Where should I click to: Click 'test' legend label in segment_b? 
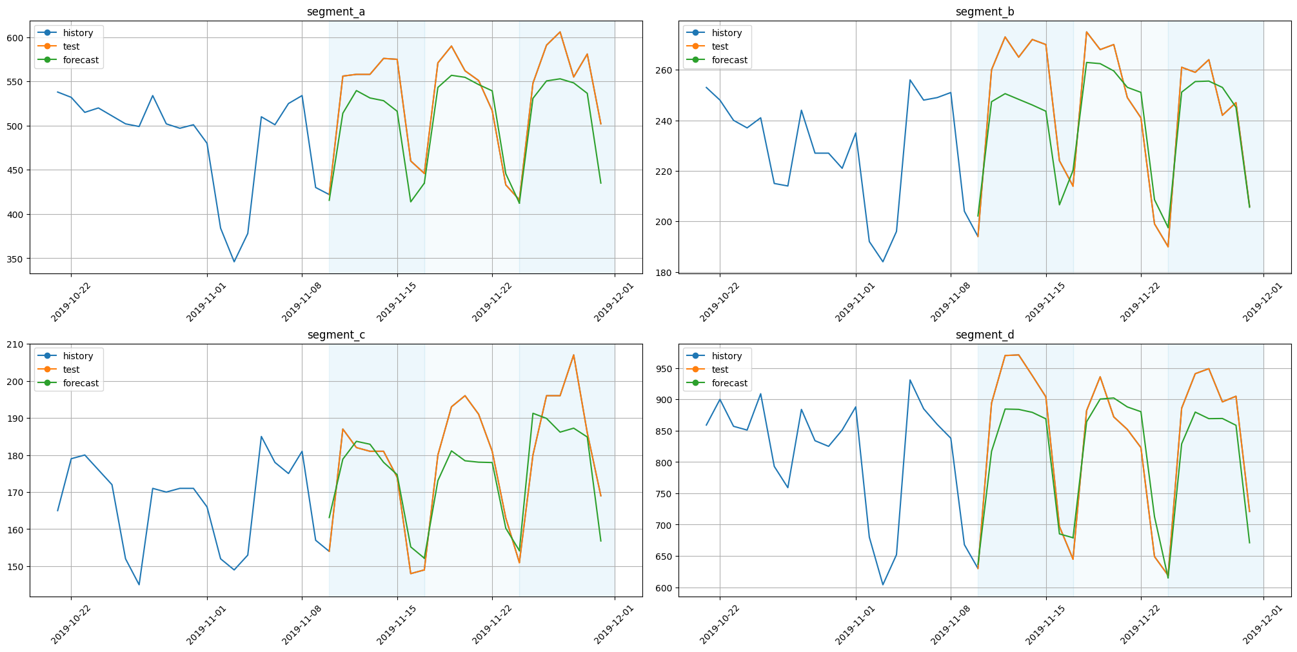click(720, 46)
